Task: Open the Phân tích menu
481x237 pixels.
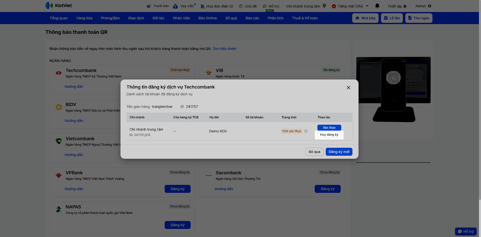Action: (276, 18)
